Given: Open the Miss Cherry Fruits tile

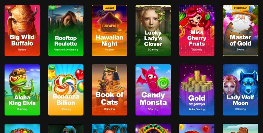Looking at the screenshot, I should point(197,30).
